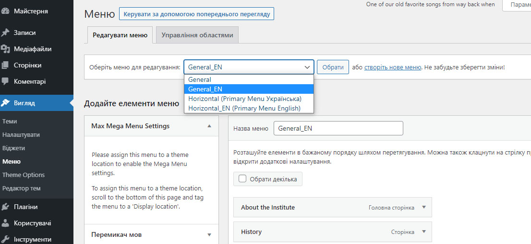The width and height of the screenshot is (531, 244).
Task: Open Theme Options in Вигляд submenu
Action: pyautogui.click(x=24, y=175)
